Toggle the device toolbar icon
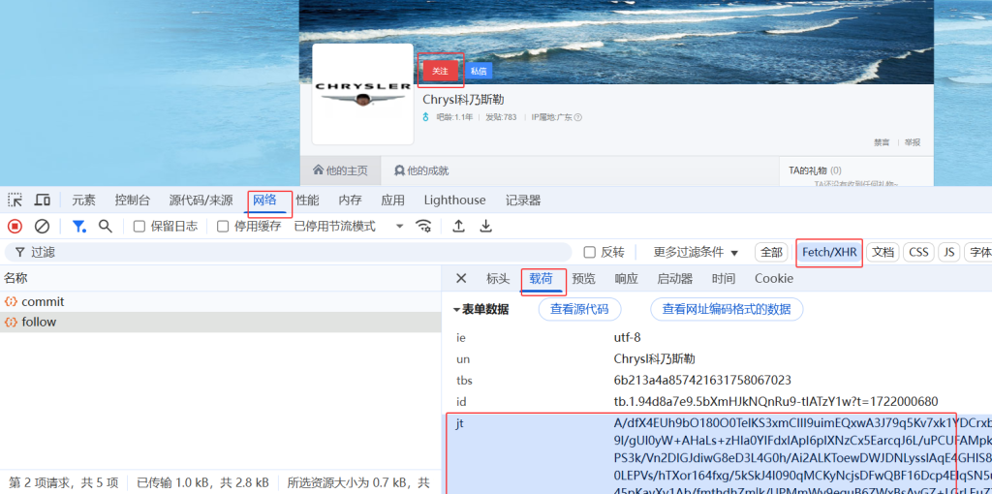Image resolution: width=992 pixels, height=494 pixels. click(43, 201)
